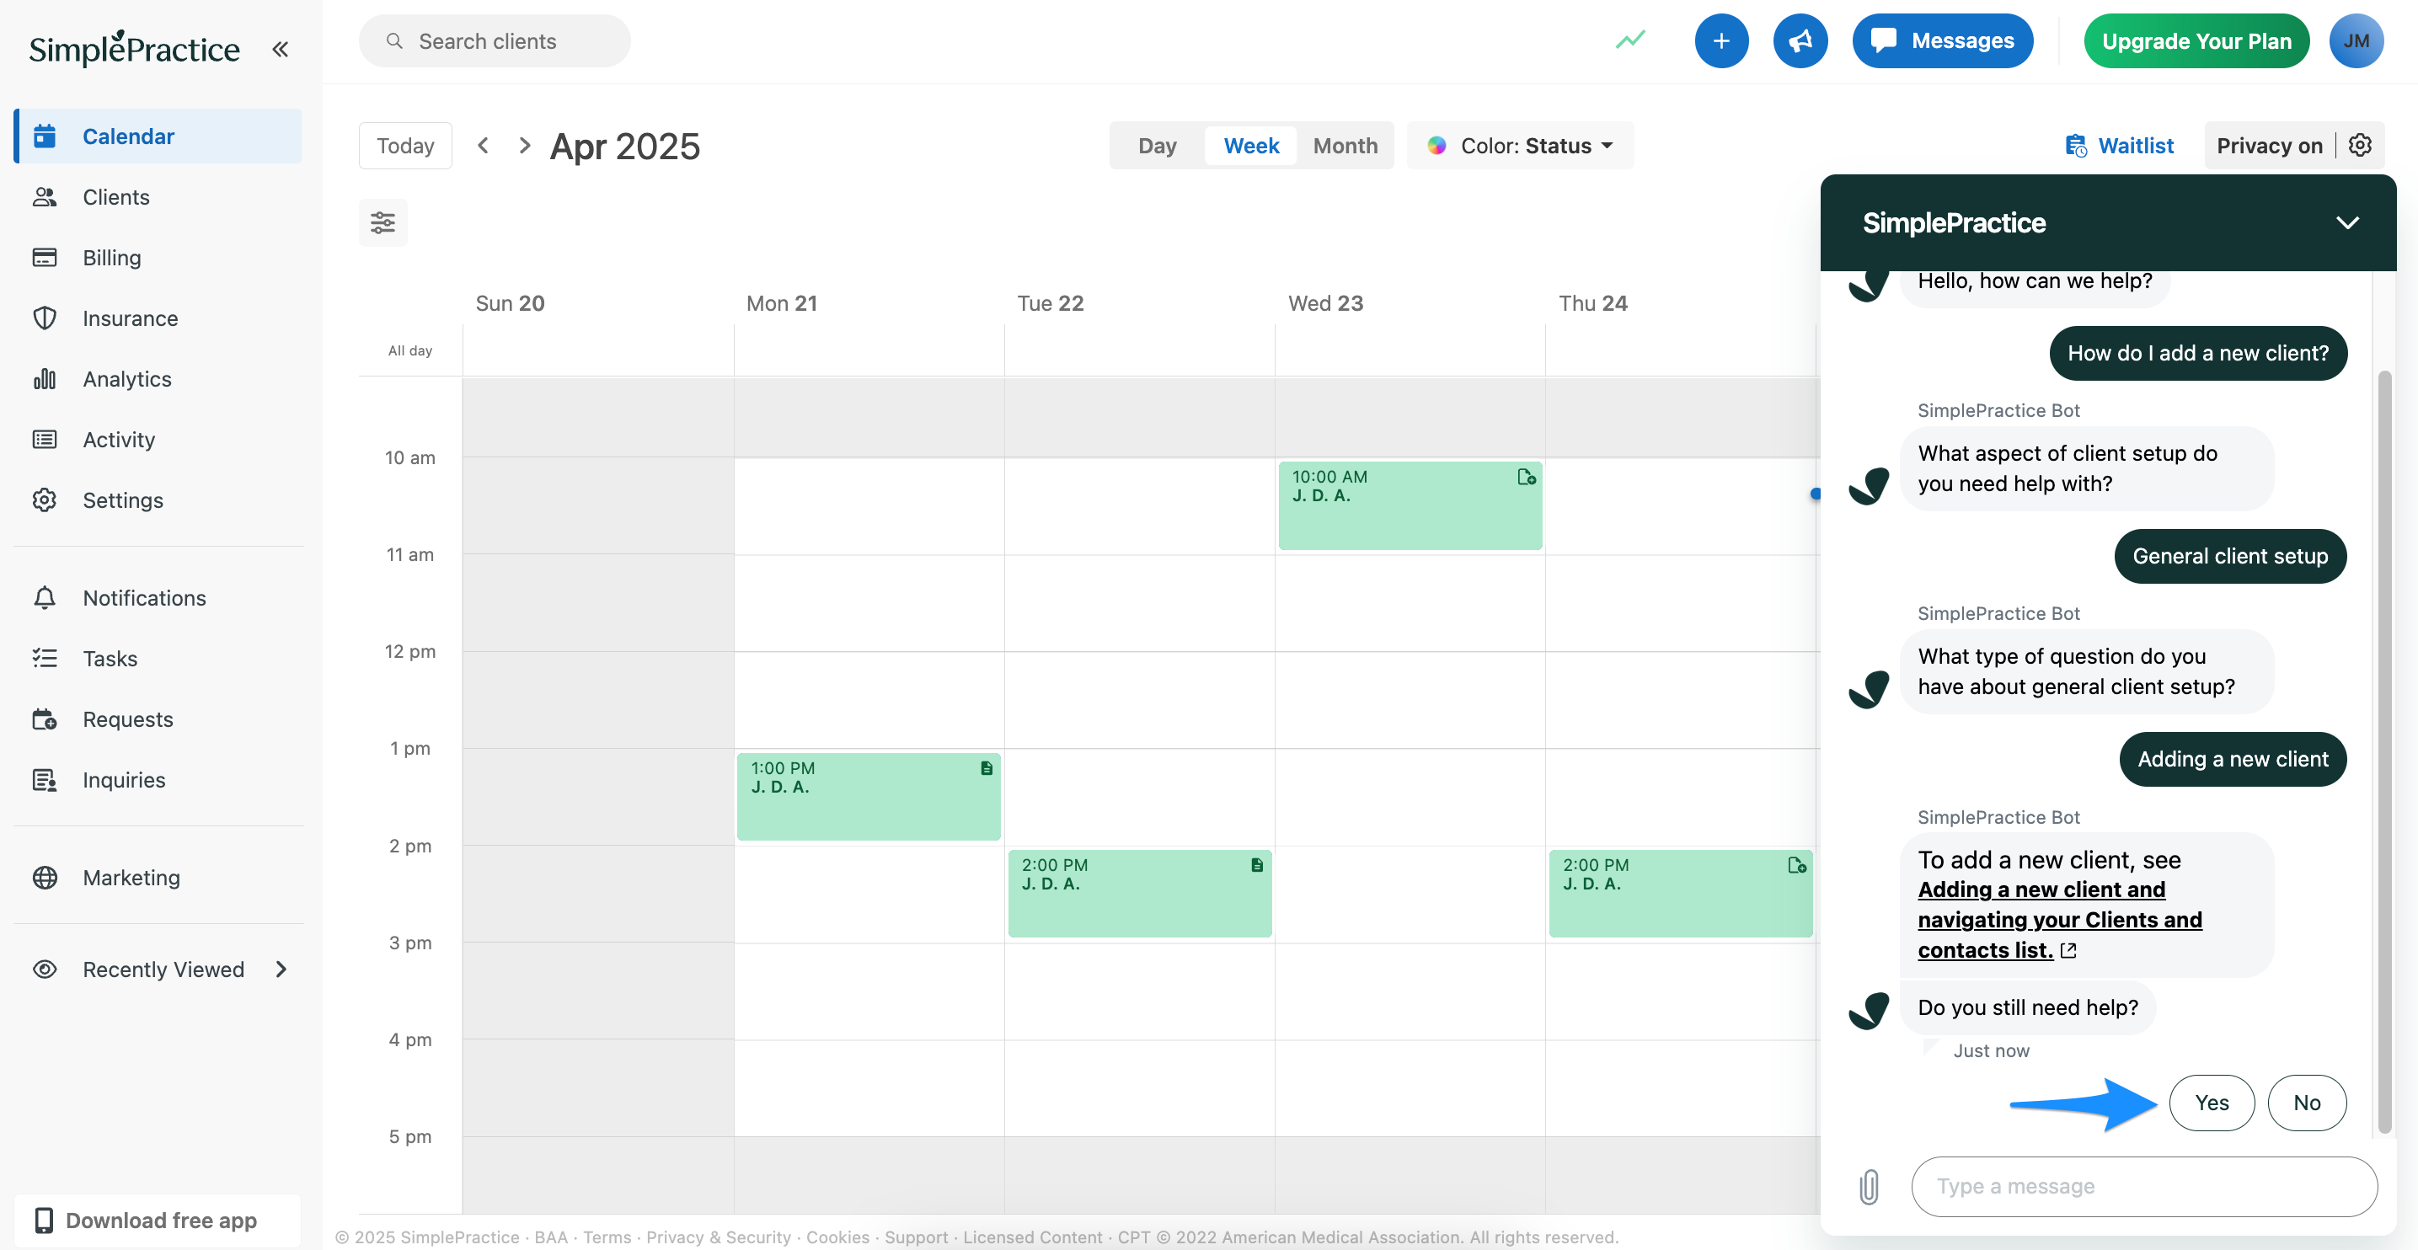Image resolution: width=2418 pixels, height=1250 pixels.
Task: Switch calendar to Week view
Action: coord(1251,146)
